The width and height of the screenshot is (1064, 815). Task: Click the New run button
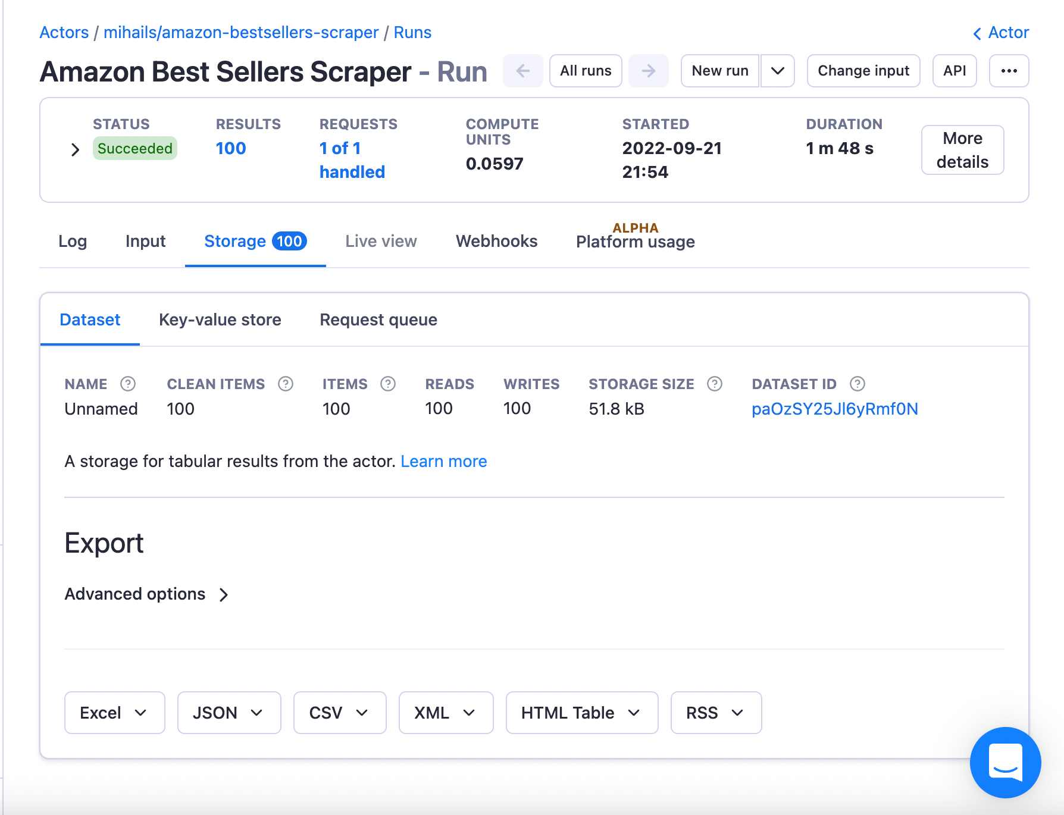tap(720, 71)
